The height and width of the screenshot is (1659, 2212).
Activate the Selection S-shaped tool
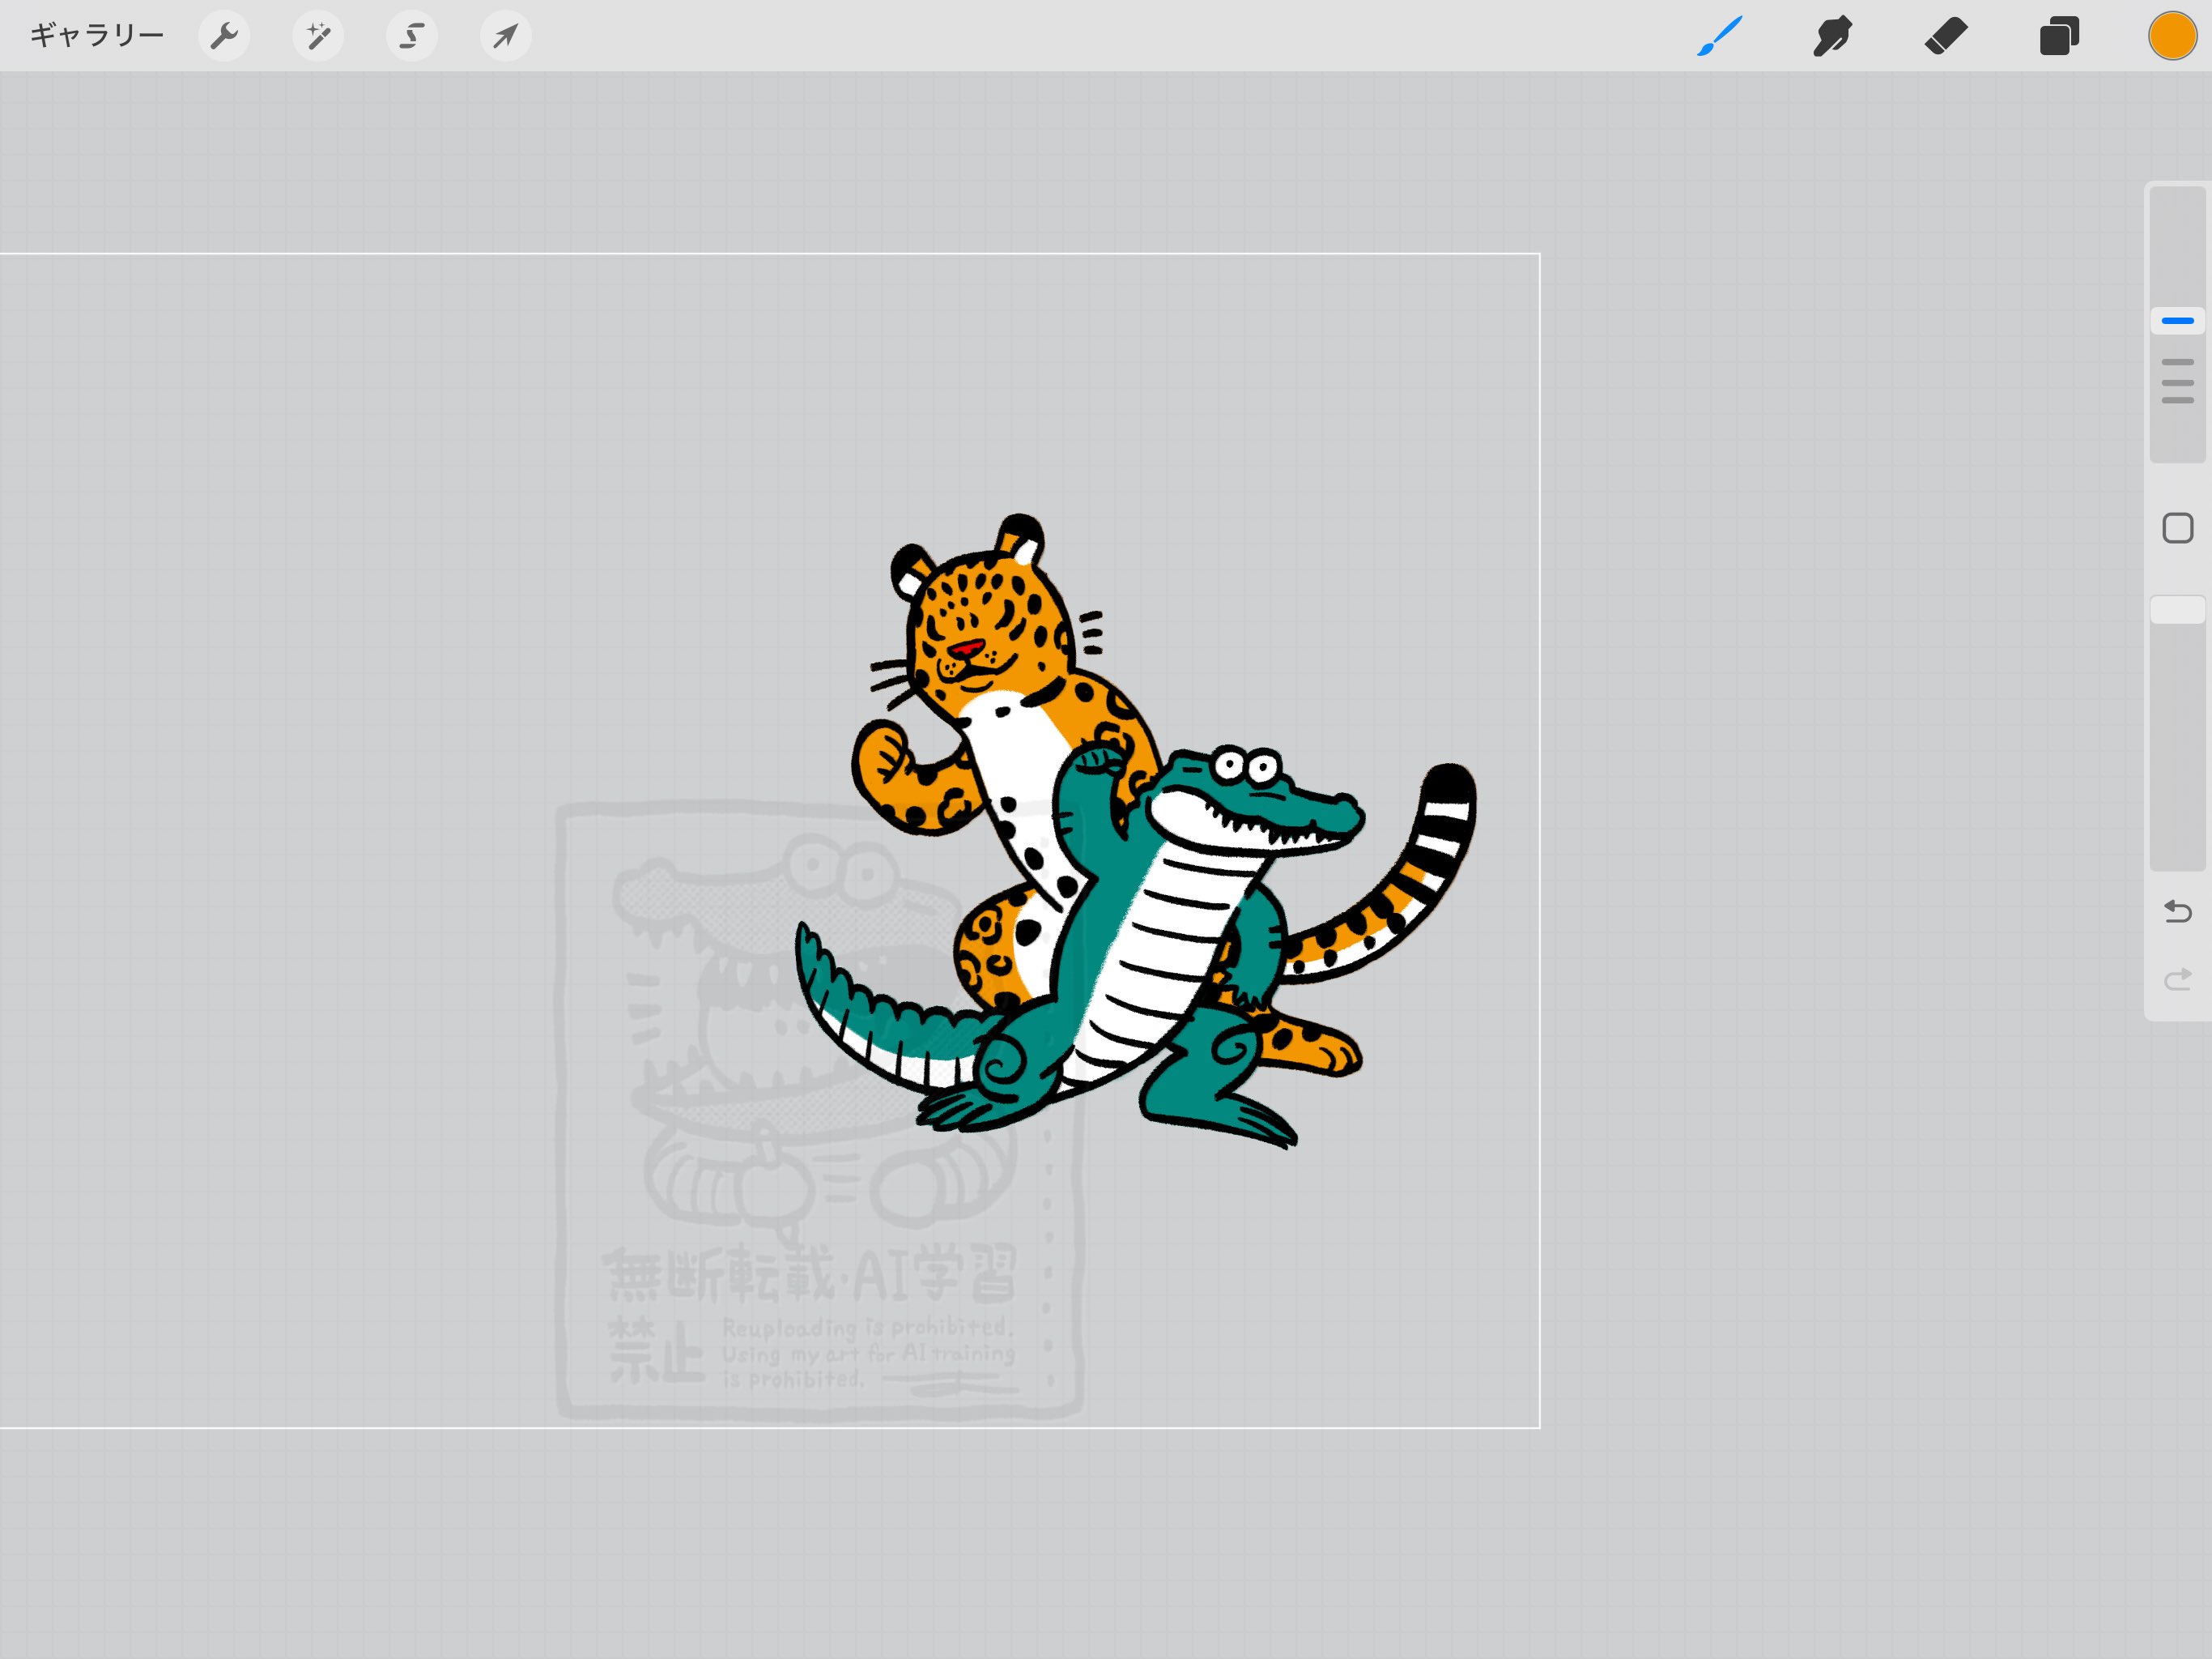[412, 37]
